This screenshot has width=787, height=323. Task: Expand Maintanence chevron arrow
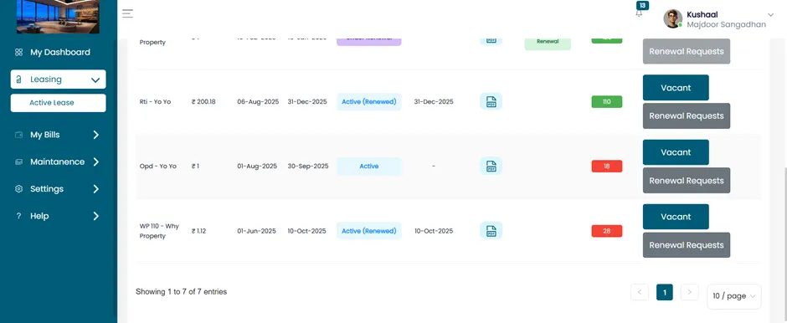point(96,162)
